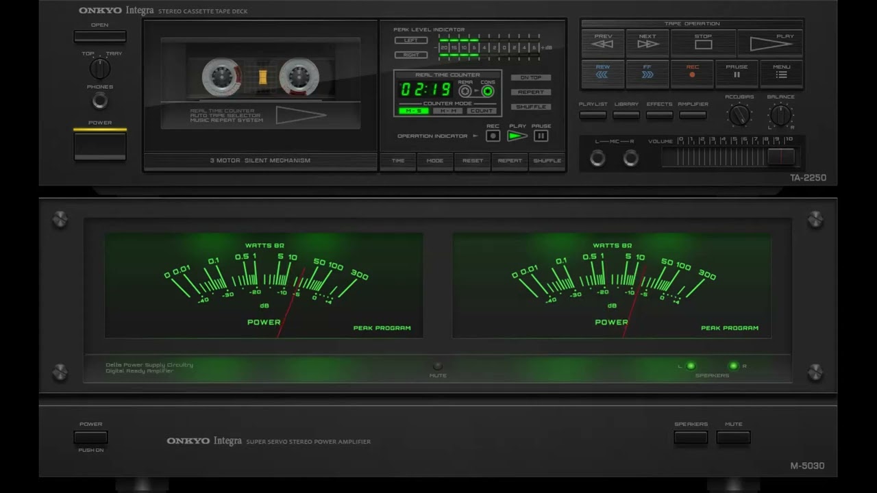877x493 pixels.
Task: Click the green PLAY operation indicator
Action: tap(517, 136)
